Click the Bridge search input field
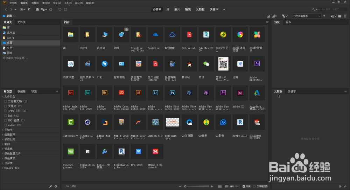 click(x=332, y=9)
